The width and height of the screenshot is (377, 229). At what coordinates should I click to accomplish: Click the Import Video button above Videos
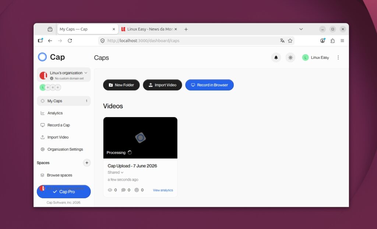click(x=162, y=85)
